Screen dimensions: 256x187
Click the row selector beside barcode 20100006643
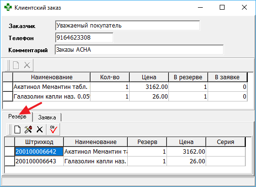tap(10, 161)
